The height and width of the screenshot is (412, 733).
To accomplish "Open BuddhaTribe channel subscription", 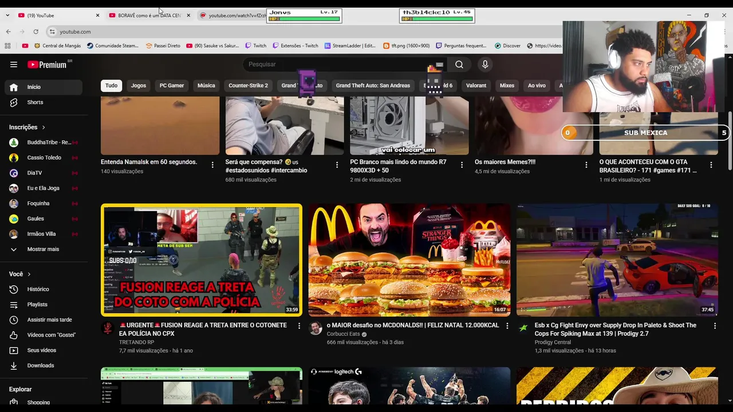I will (44, 142).
